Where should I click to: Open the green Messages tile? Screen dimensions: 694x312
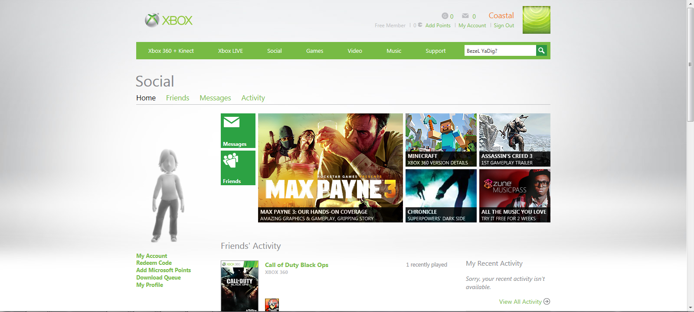[x=238, y=131]
